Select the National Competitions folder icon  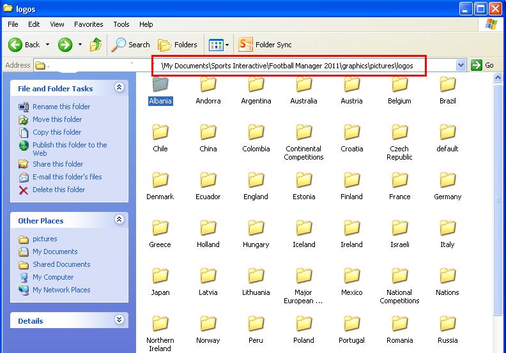(399, 276)
